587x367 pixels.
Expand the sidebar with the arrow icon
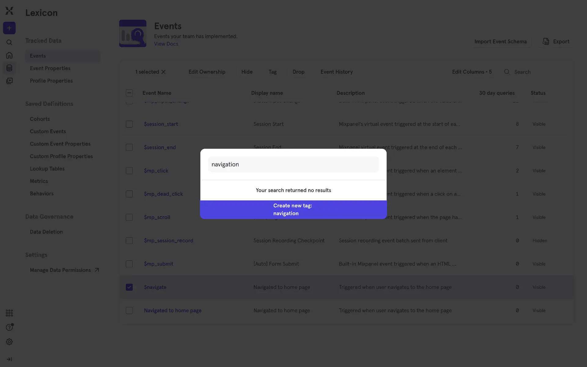9,359
